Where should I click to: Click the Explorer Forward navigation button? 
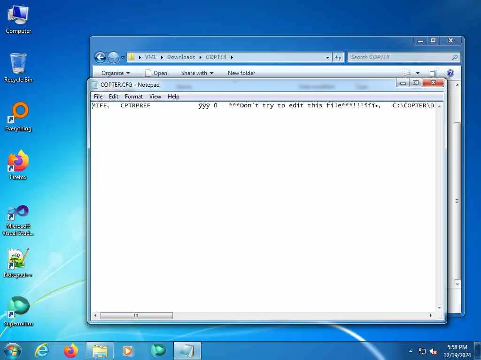(113, 57)
